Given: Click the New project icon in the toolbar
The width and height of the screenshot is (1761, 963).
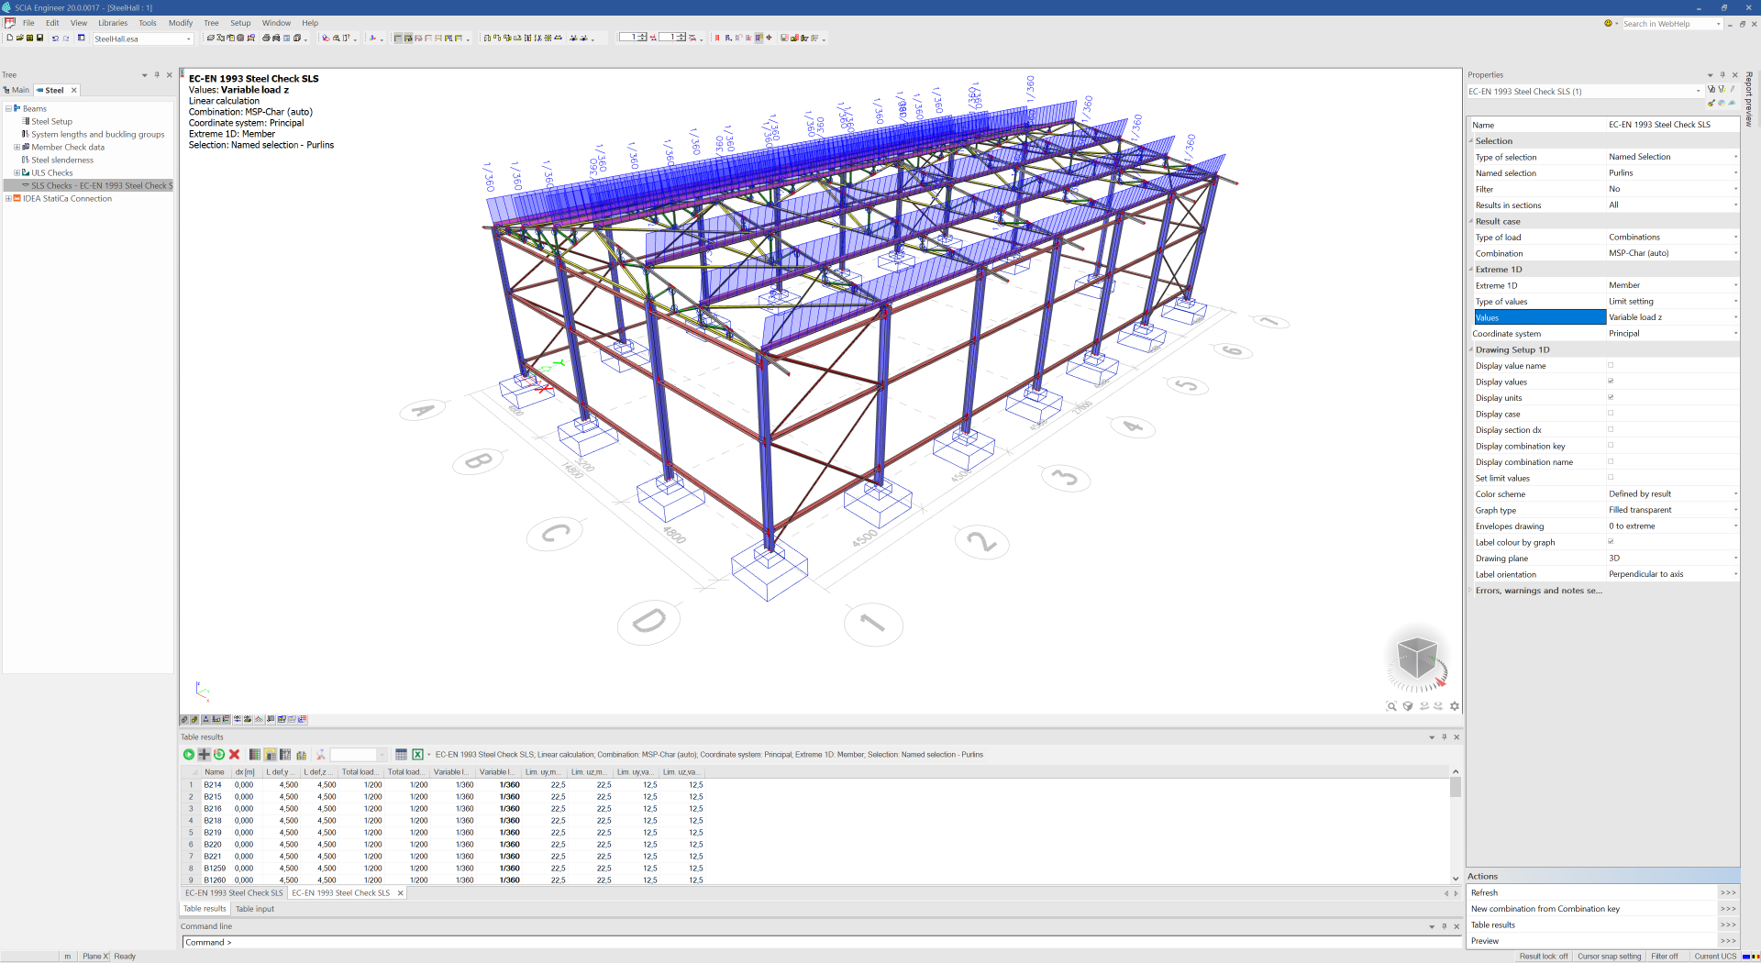Looking at the screenshot, I should (x=10, y=38).
